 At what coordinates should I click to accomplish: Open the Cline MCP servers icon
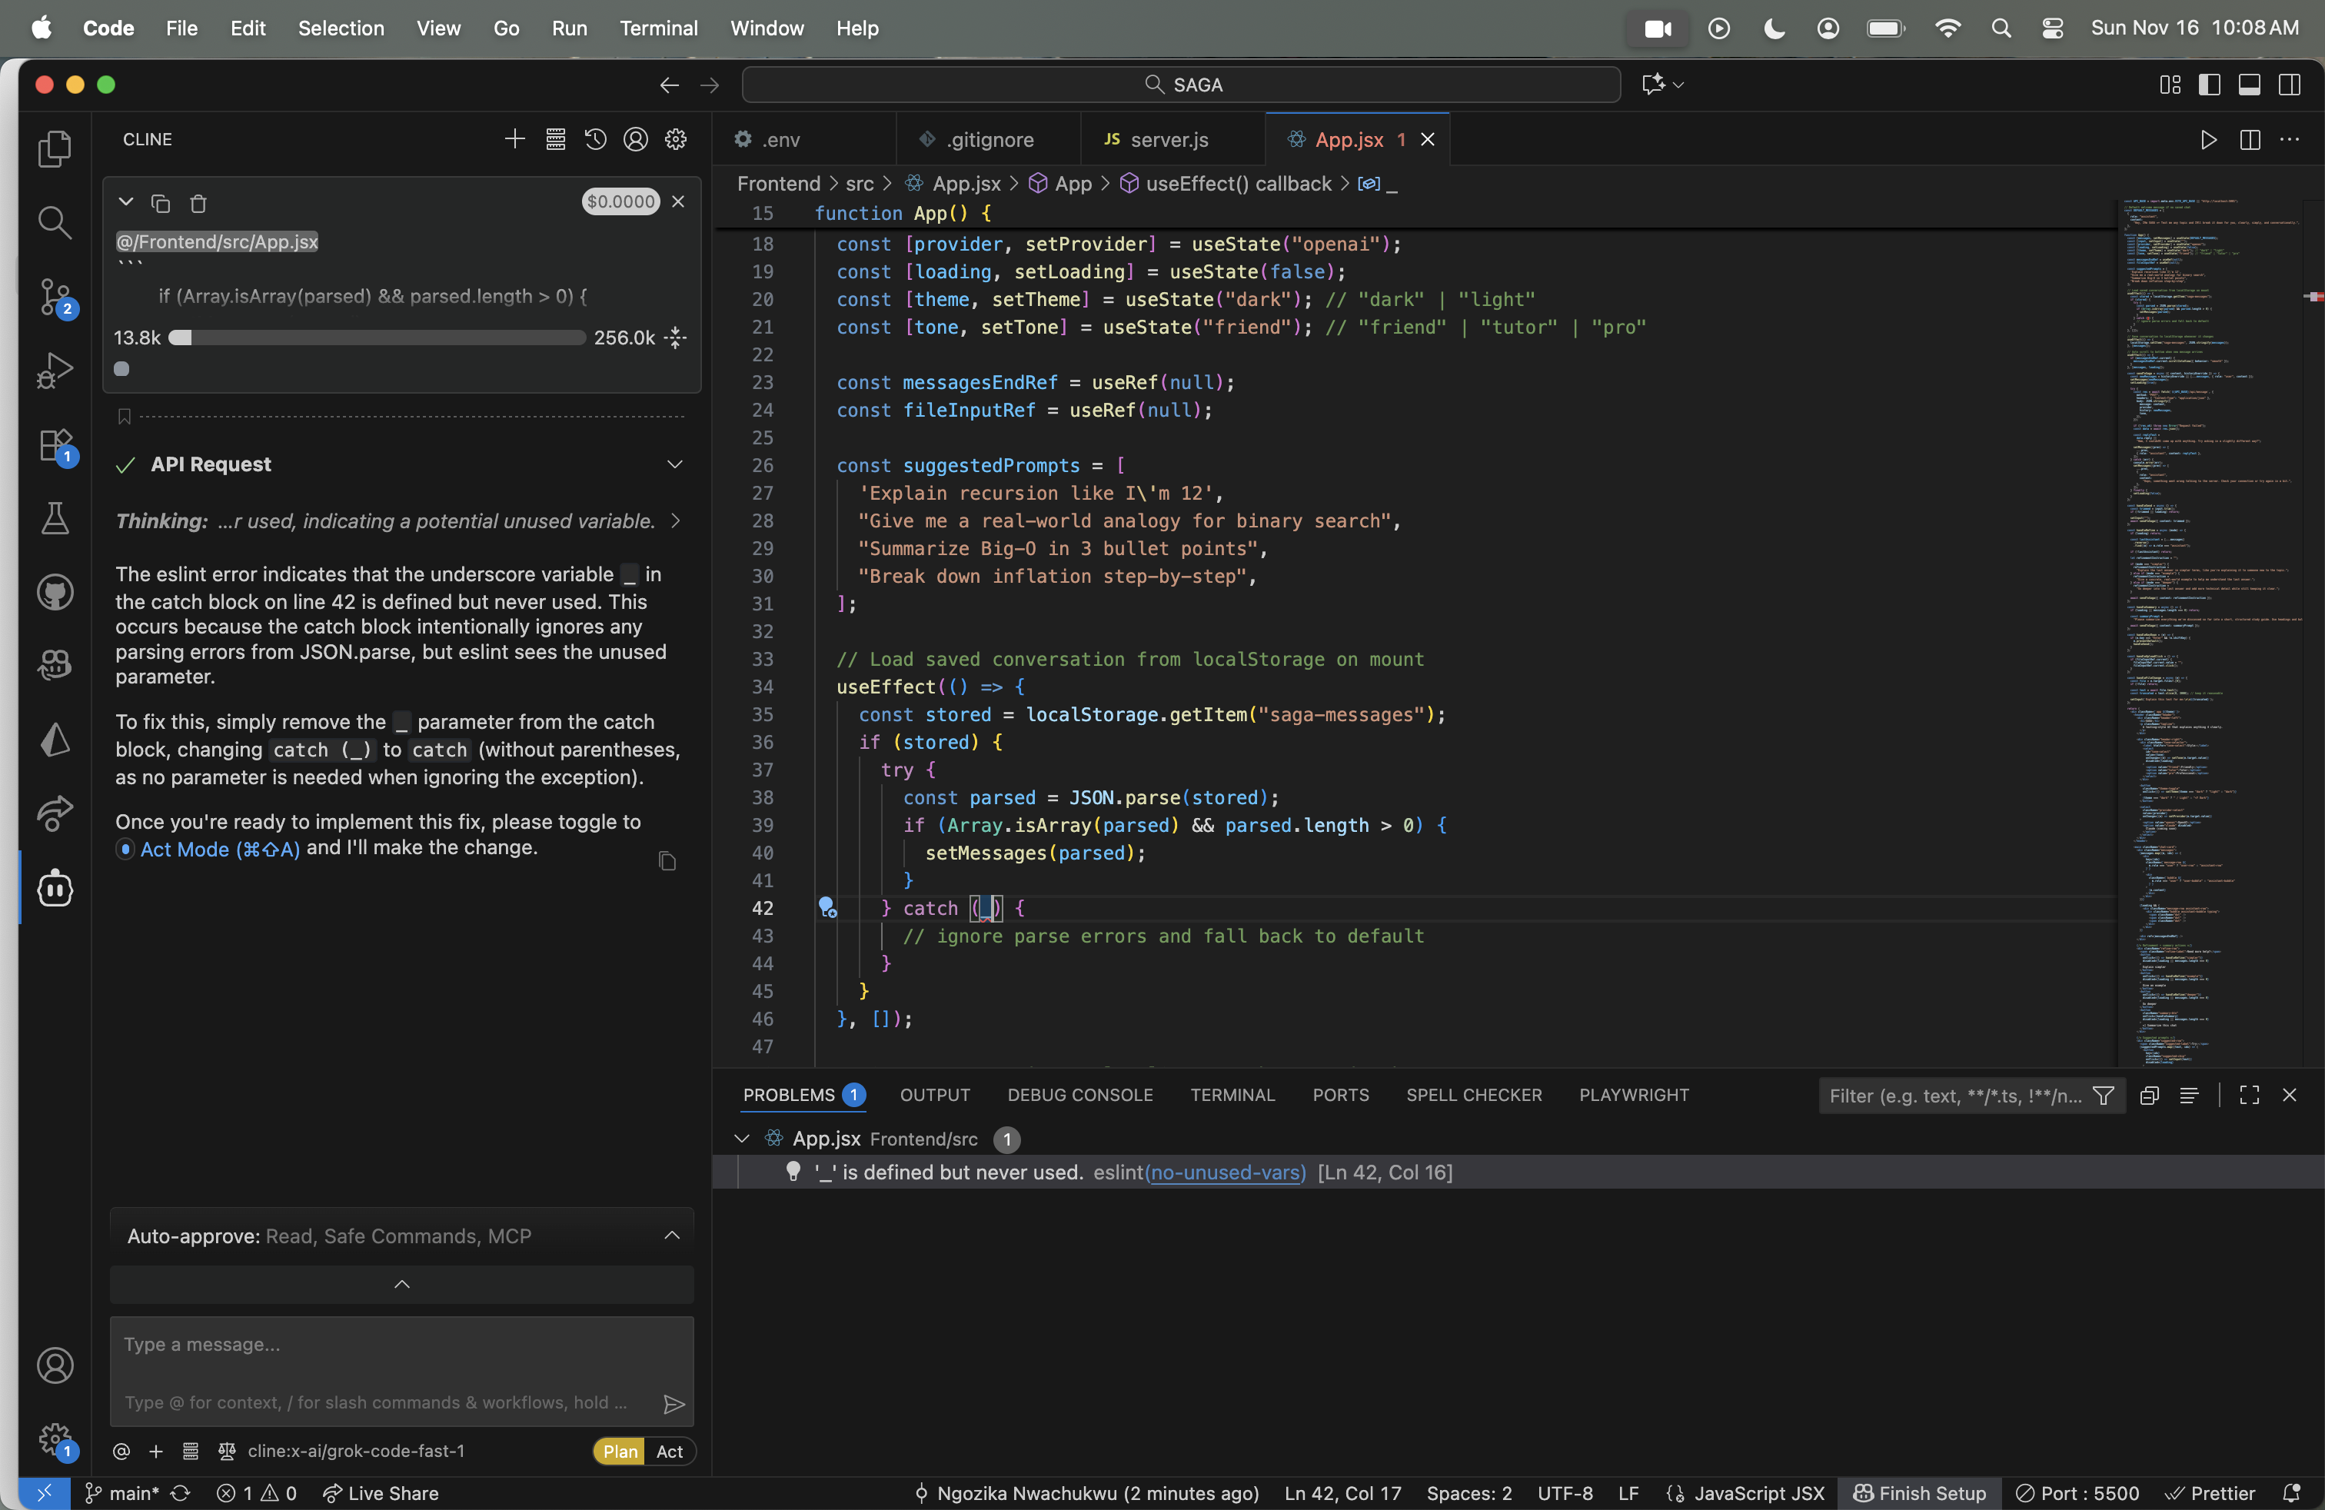pos(555,140)
